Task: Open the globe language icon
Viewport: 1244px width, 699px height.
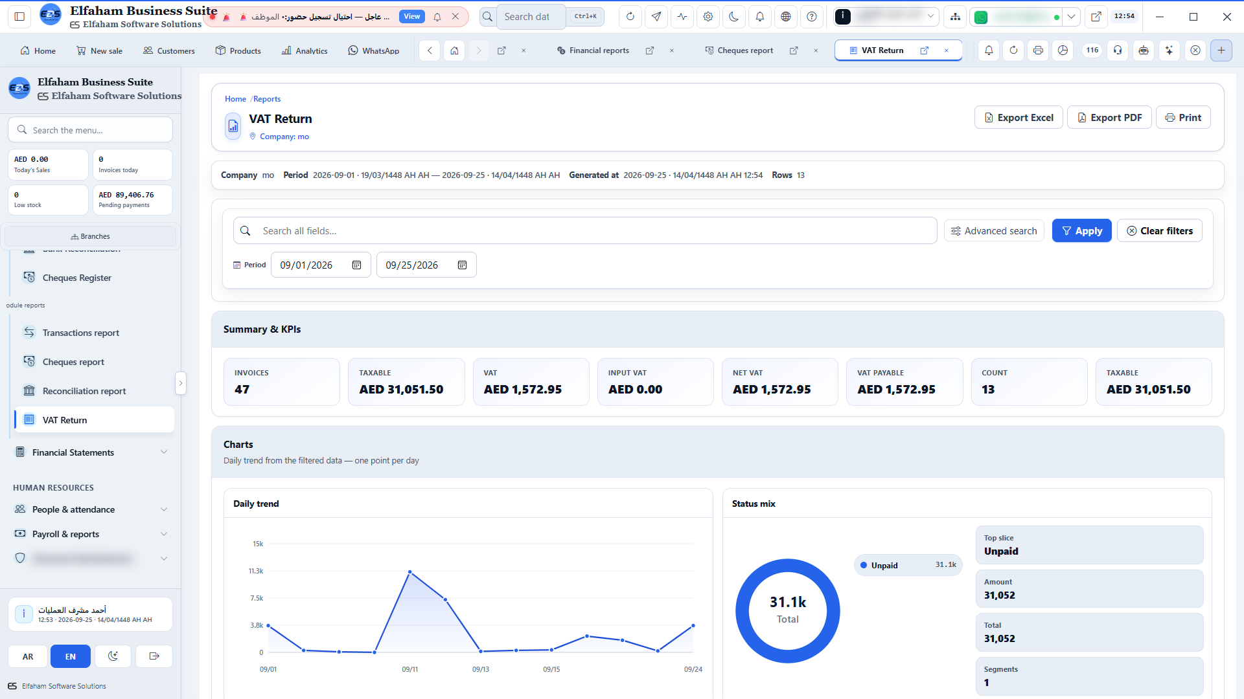Action: pos(786,17)
